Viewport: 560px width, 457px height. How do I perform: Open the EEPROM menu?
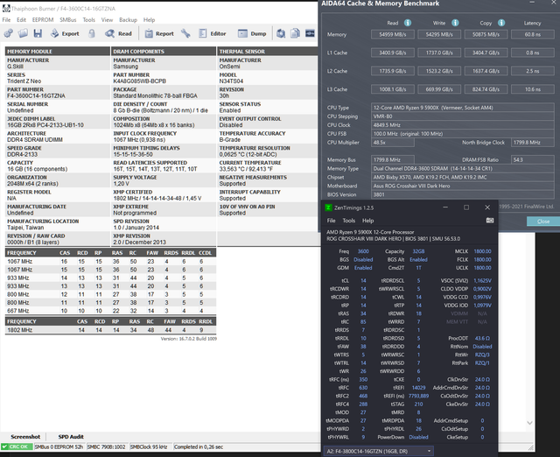(x=43, y=20)
